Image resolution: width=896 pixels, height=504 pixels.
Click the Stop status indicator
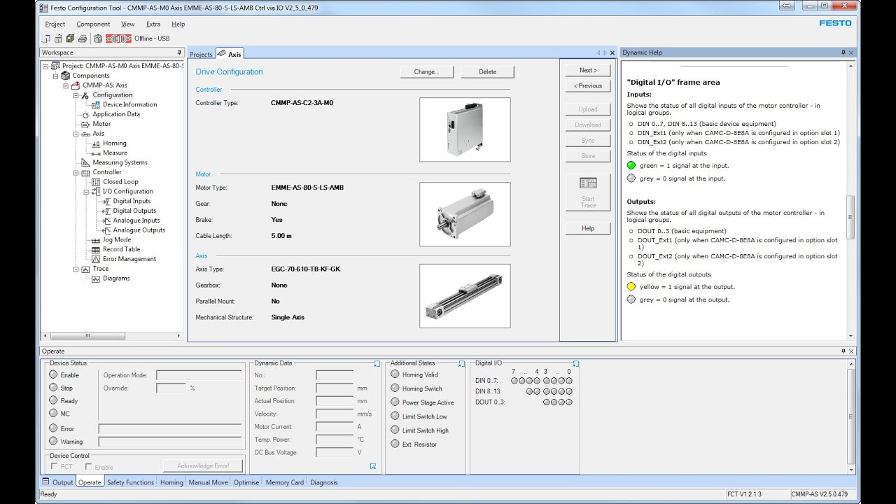(x=53, y=388)
